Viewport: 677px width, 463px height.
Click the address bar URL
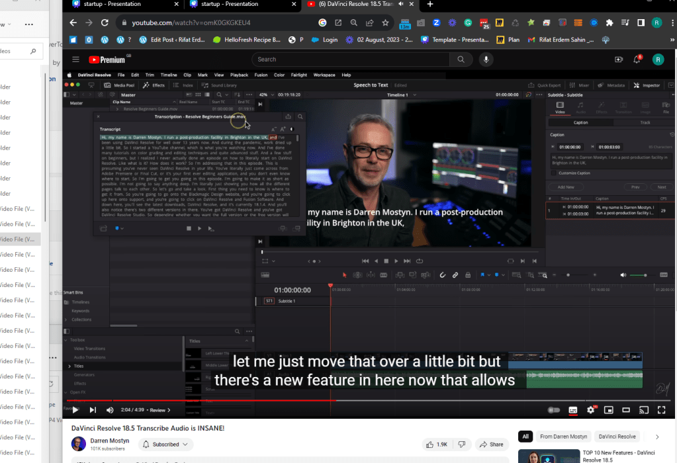coord(191,22)
